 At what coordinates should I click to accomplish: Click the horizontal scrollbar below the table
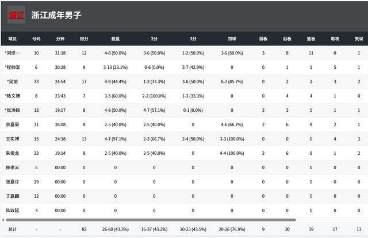click(149, 220)
